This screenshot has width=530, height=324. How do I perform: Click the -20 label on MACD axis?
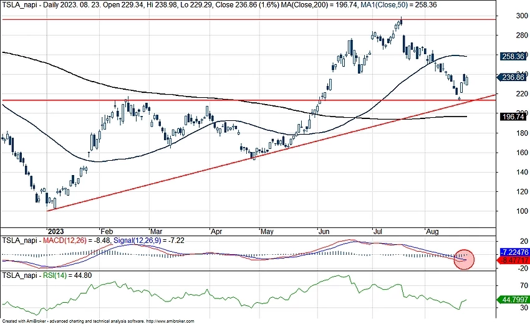[x=523, y=269]
